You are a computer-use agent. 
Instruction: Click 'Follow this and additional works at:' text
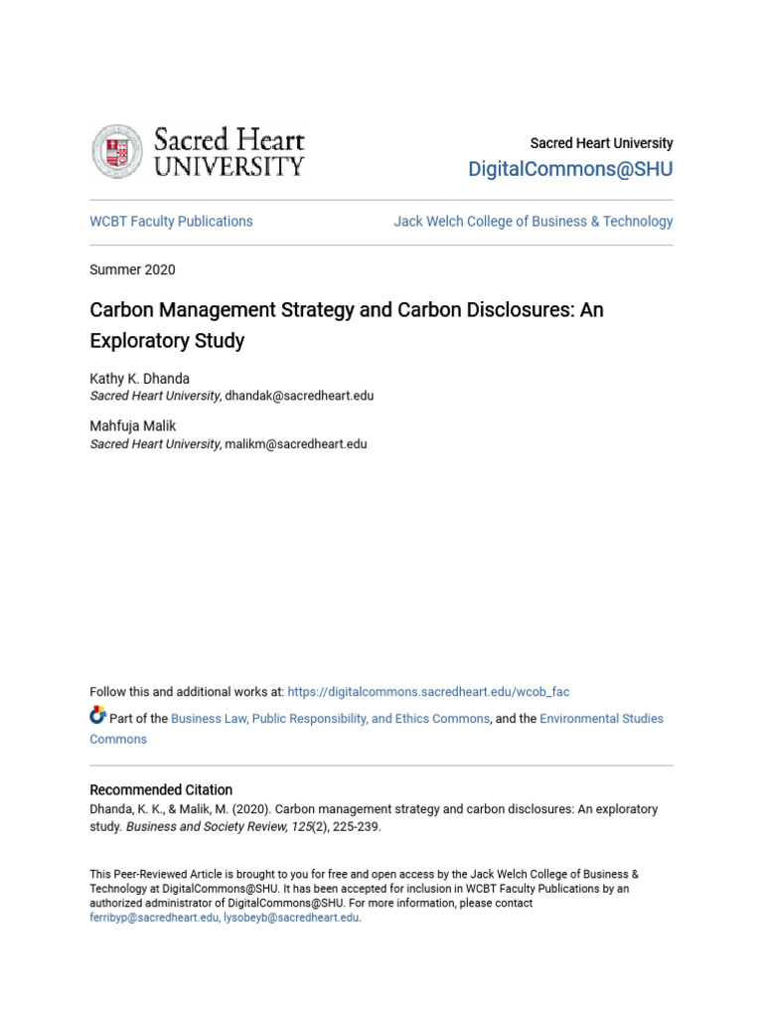click(x=187, y=692)
